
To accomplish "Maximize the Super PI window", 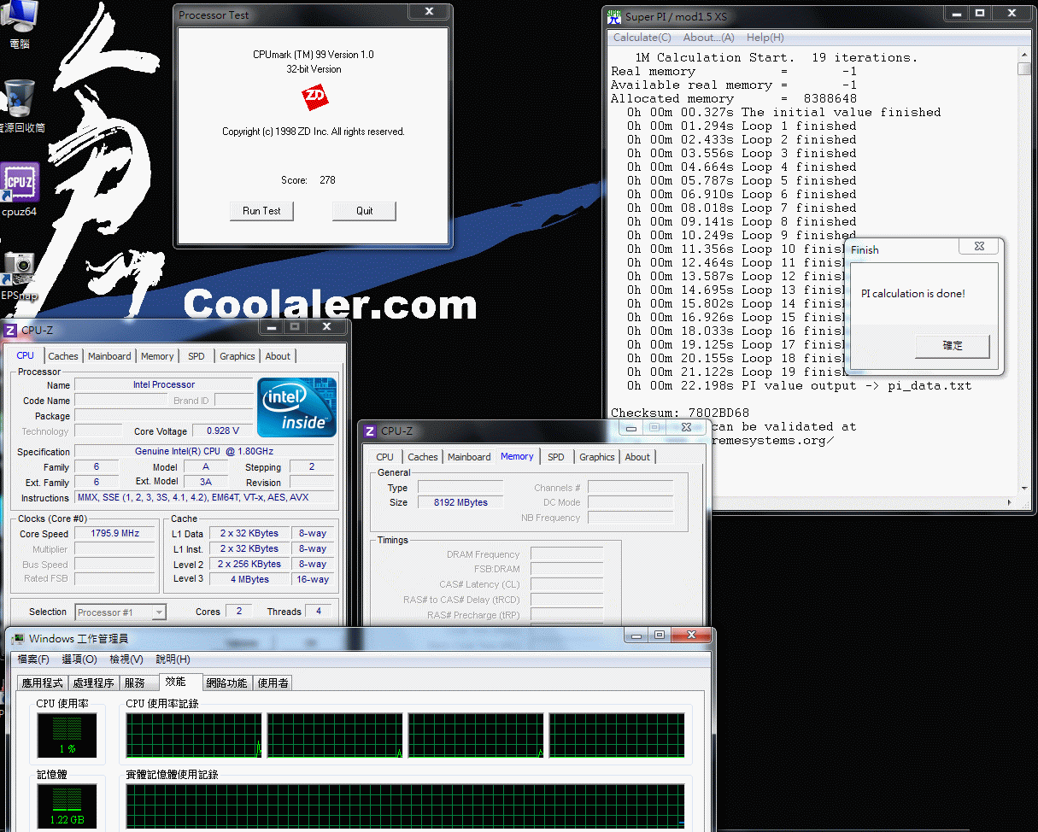I will point(980,14).
